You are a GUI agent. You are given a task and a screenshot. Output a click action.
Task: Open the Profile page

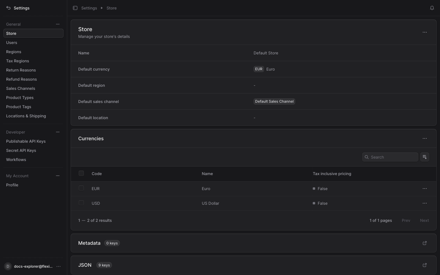click(x=33, y=185)
